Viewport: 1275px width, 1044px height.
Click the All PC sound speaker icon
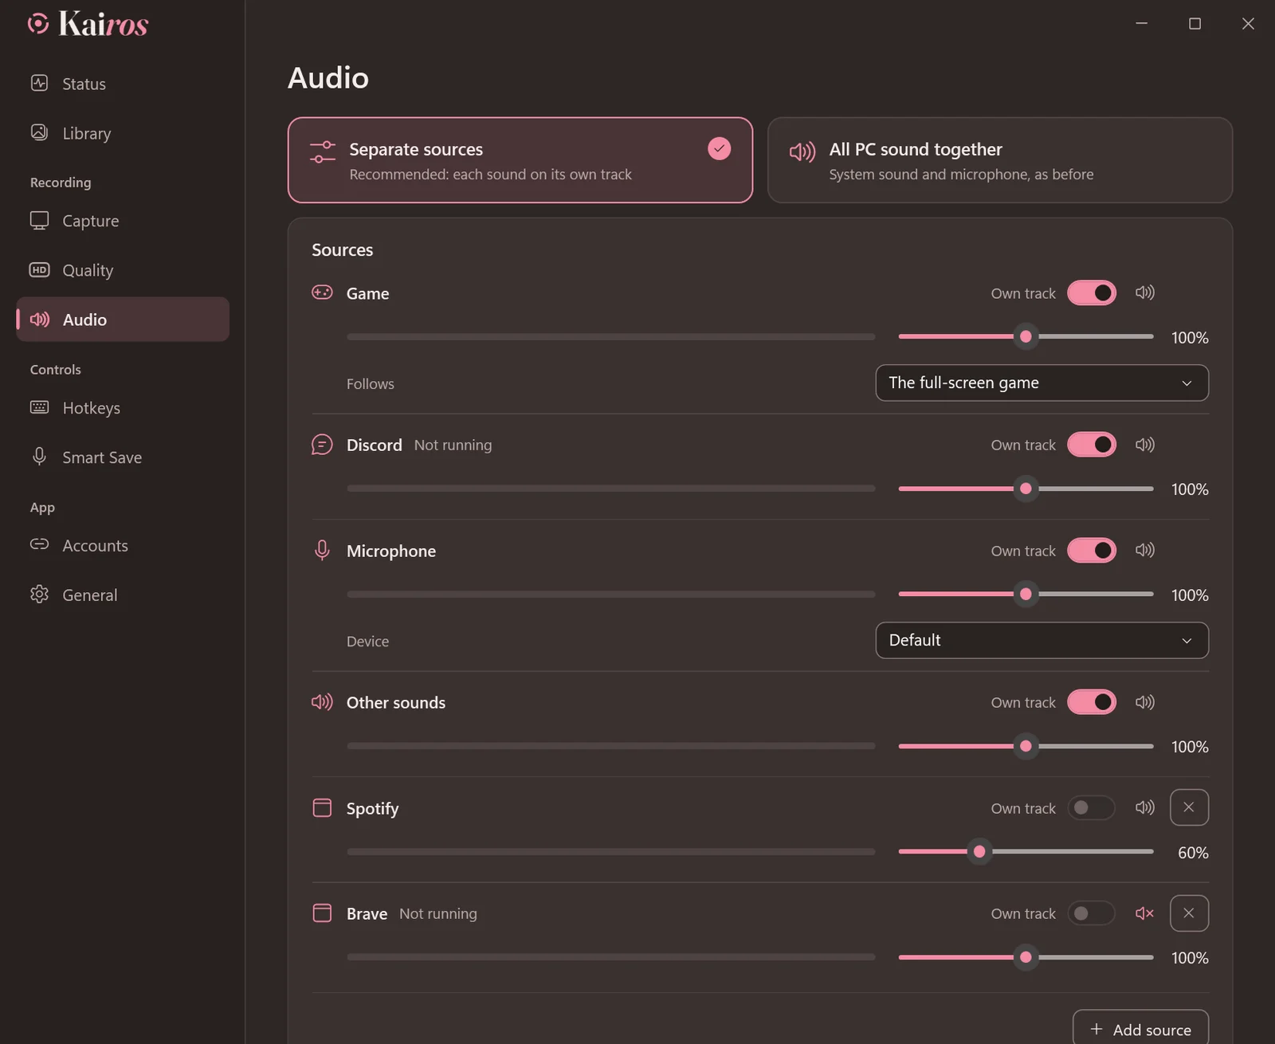click(802, 151)
